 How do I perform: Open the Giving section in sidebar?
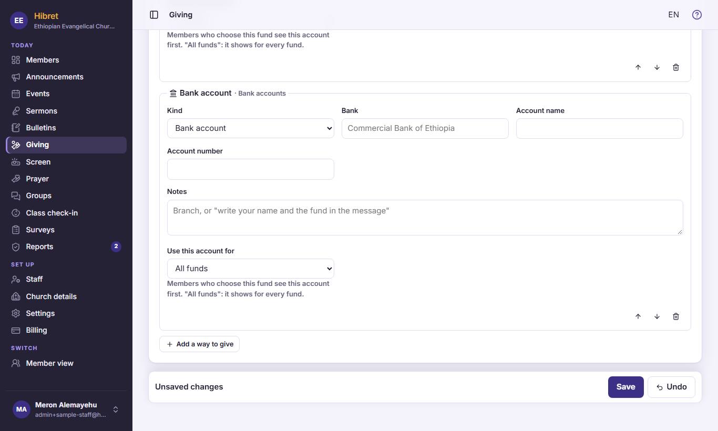(66, 145)
